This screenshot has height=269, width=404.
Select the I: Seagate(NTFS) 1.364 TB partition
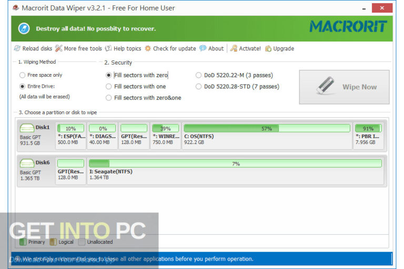click(235, 171)
